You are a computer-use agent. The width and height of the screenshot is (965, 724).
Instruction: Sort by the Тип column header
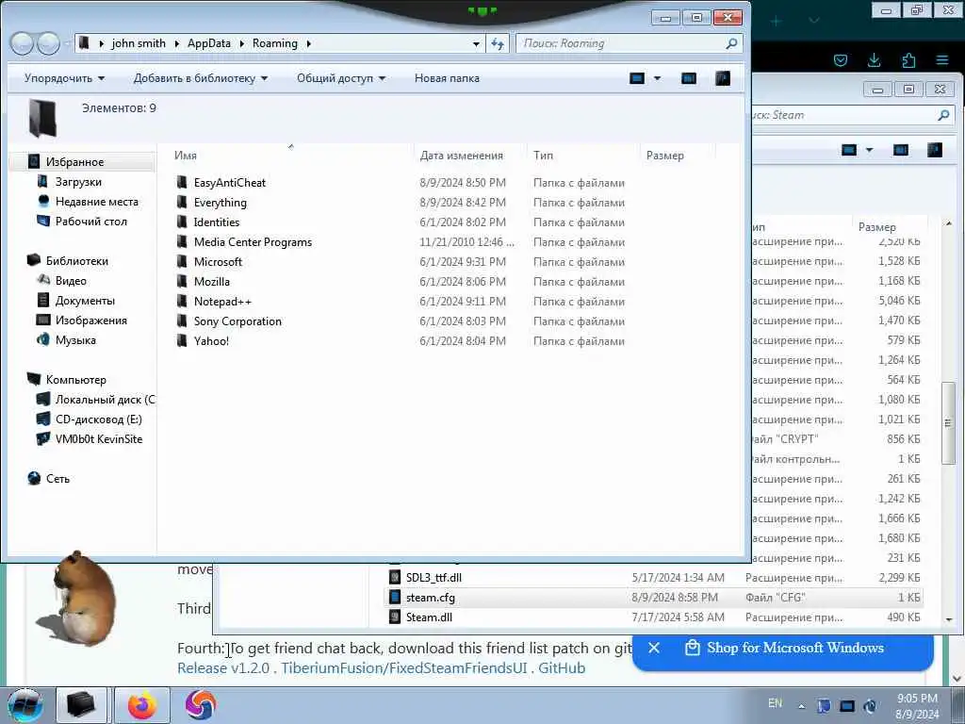click(543, 156)
